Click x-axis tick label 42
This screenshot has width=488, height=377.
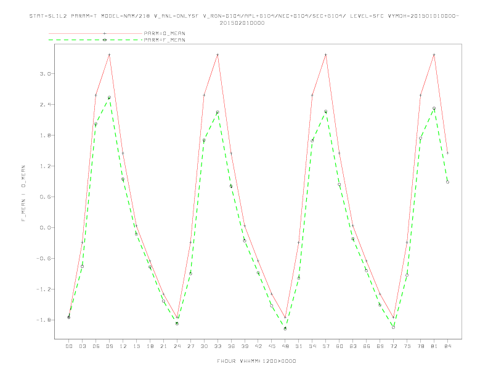258,346
